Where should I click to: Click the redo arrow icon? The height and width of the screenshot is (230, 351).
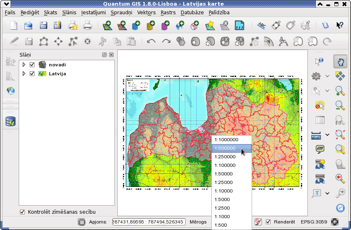pyautogui.click(x=166, y=41)
